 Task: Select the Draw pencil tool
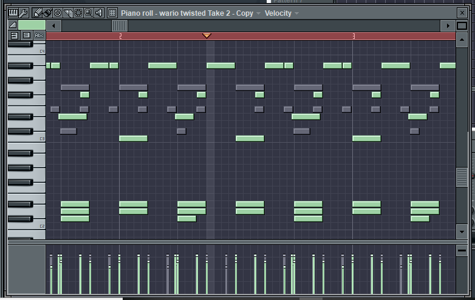point(38,13)
